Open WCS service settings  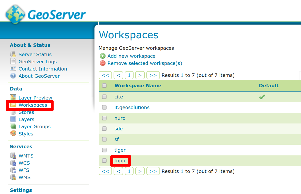click(24, 163)
